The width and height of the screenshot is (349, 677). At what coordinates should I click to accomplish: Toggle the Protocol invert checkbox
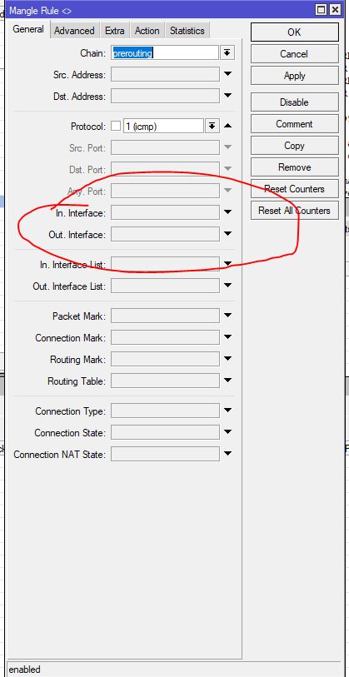[x=116, y=126]
